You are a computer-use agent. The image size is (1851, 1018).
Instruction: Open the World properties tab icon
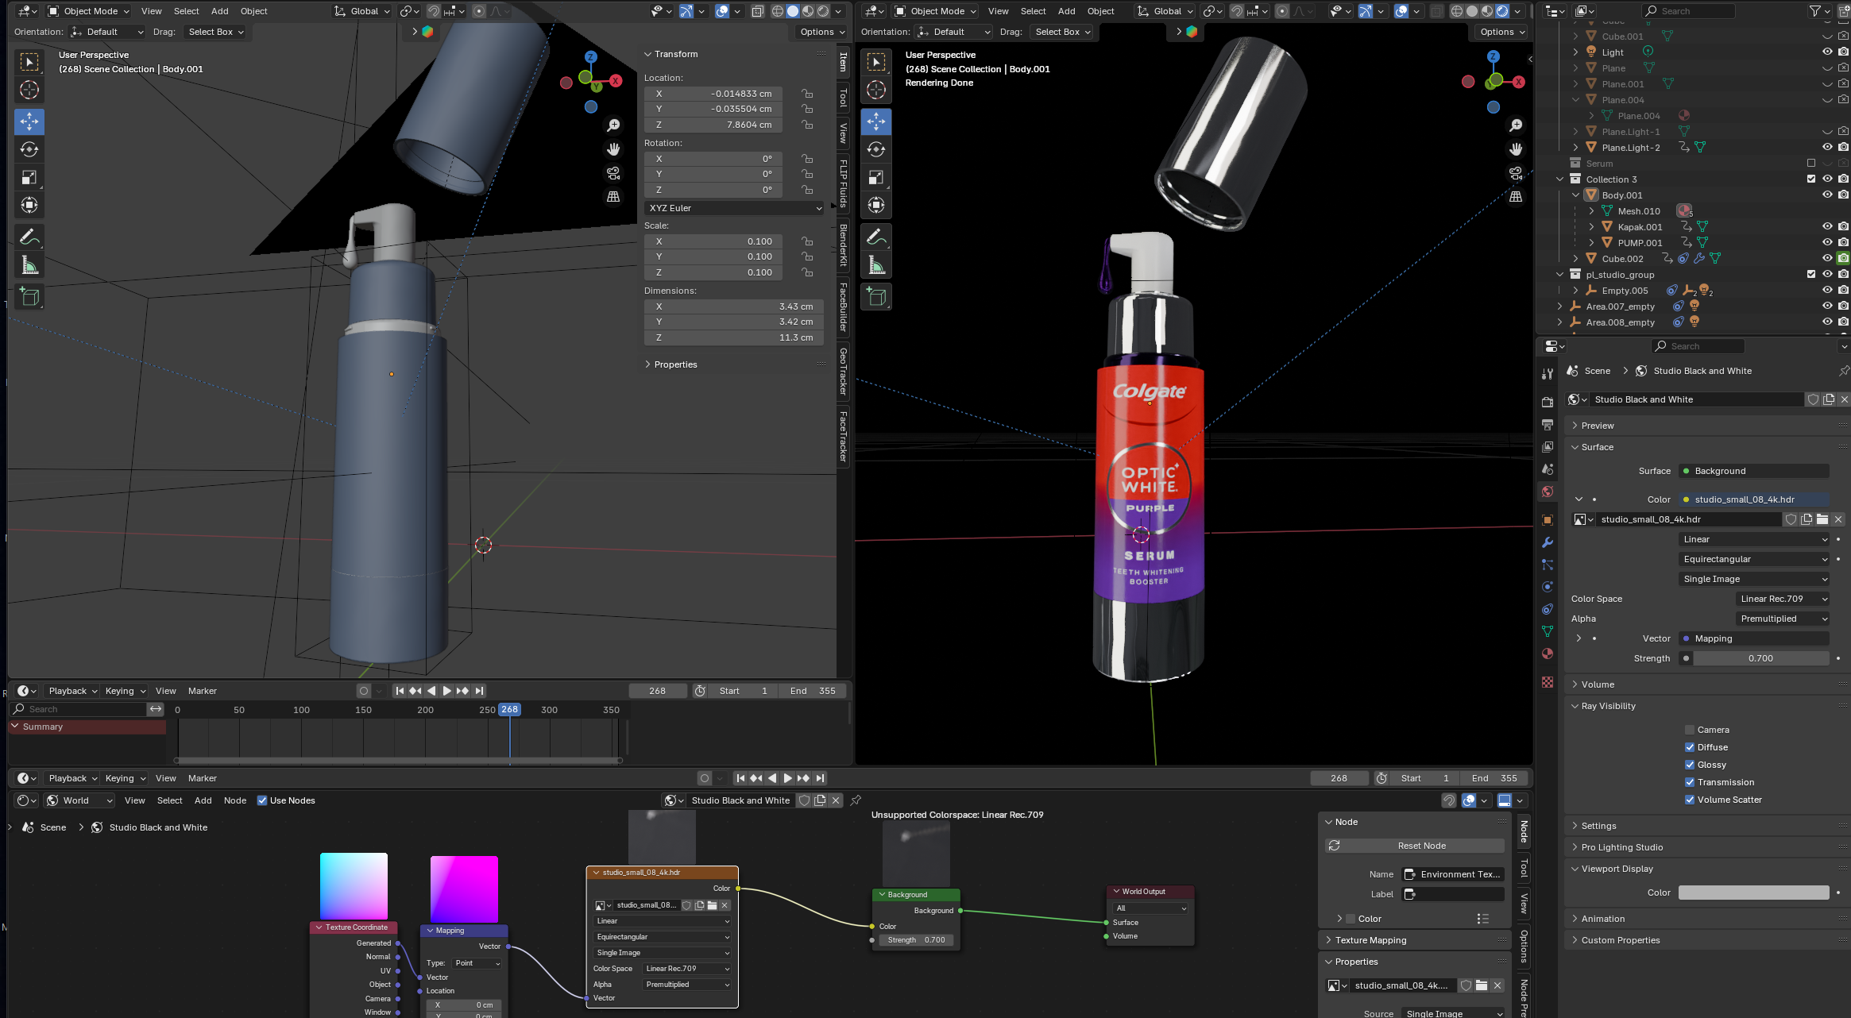[1547, 492]
